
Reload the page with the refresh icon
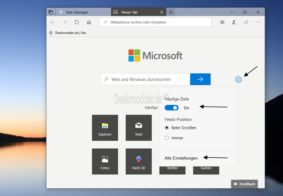click(77, 22)
